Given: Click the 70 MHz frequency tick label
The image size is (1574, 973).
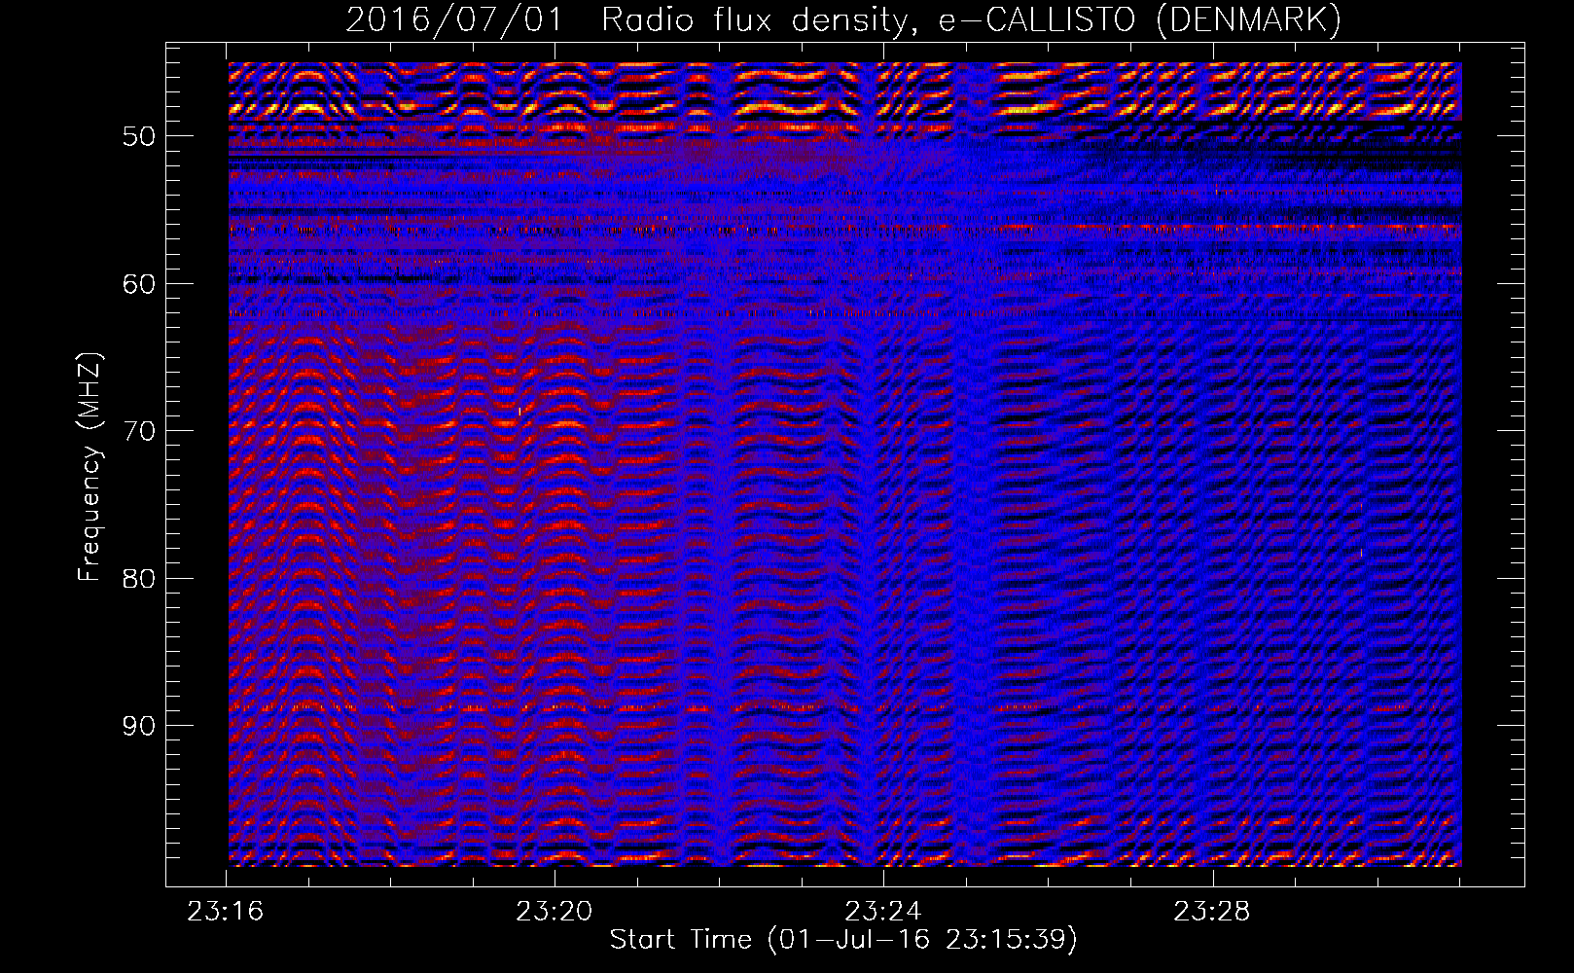Looking at the screenshot, I should [x=139, y=431].
